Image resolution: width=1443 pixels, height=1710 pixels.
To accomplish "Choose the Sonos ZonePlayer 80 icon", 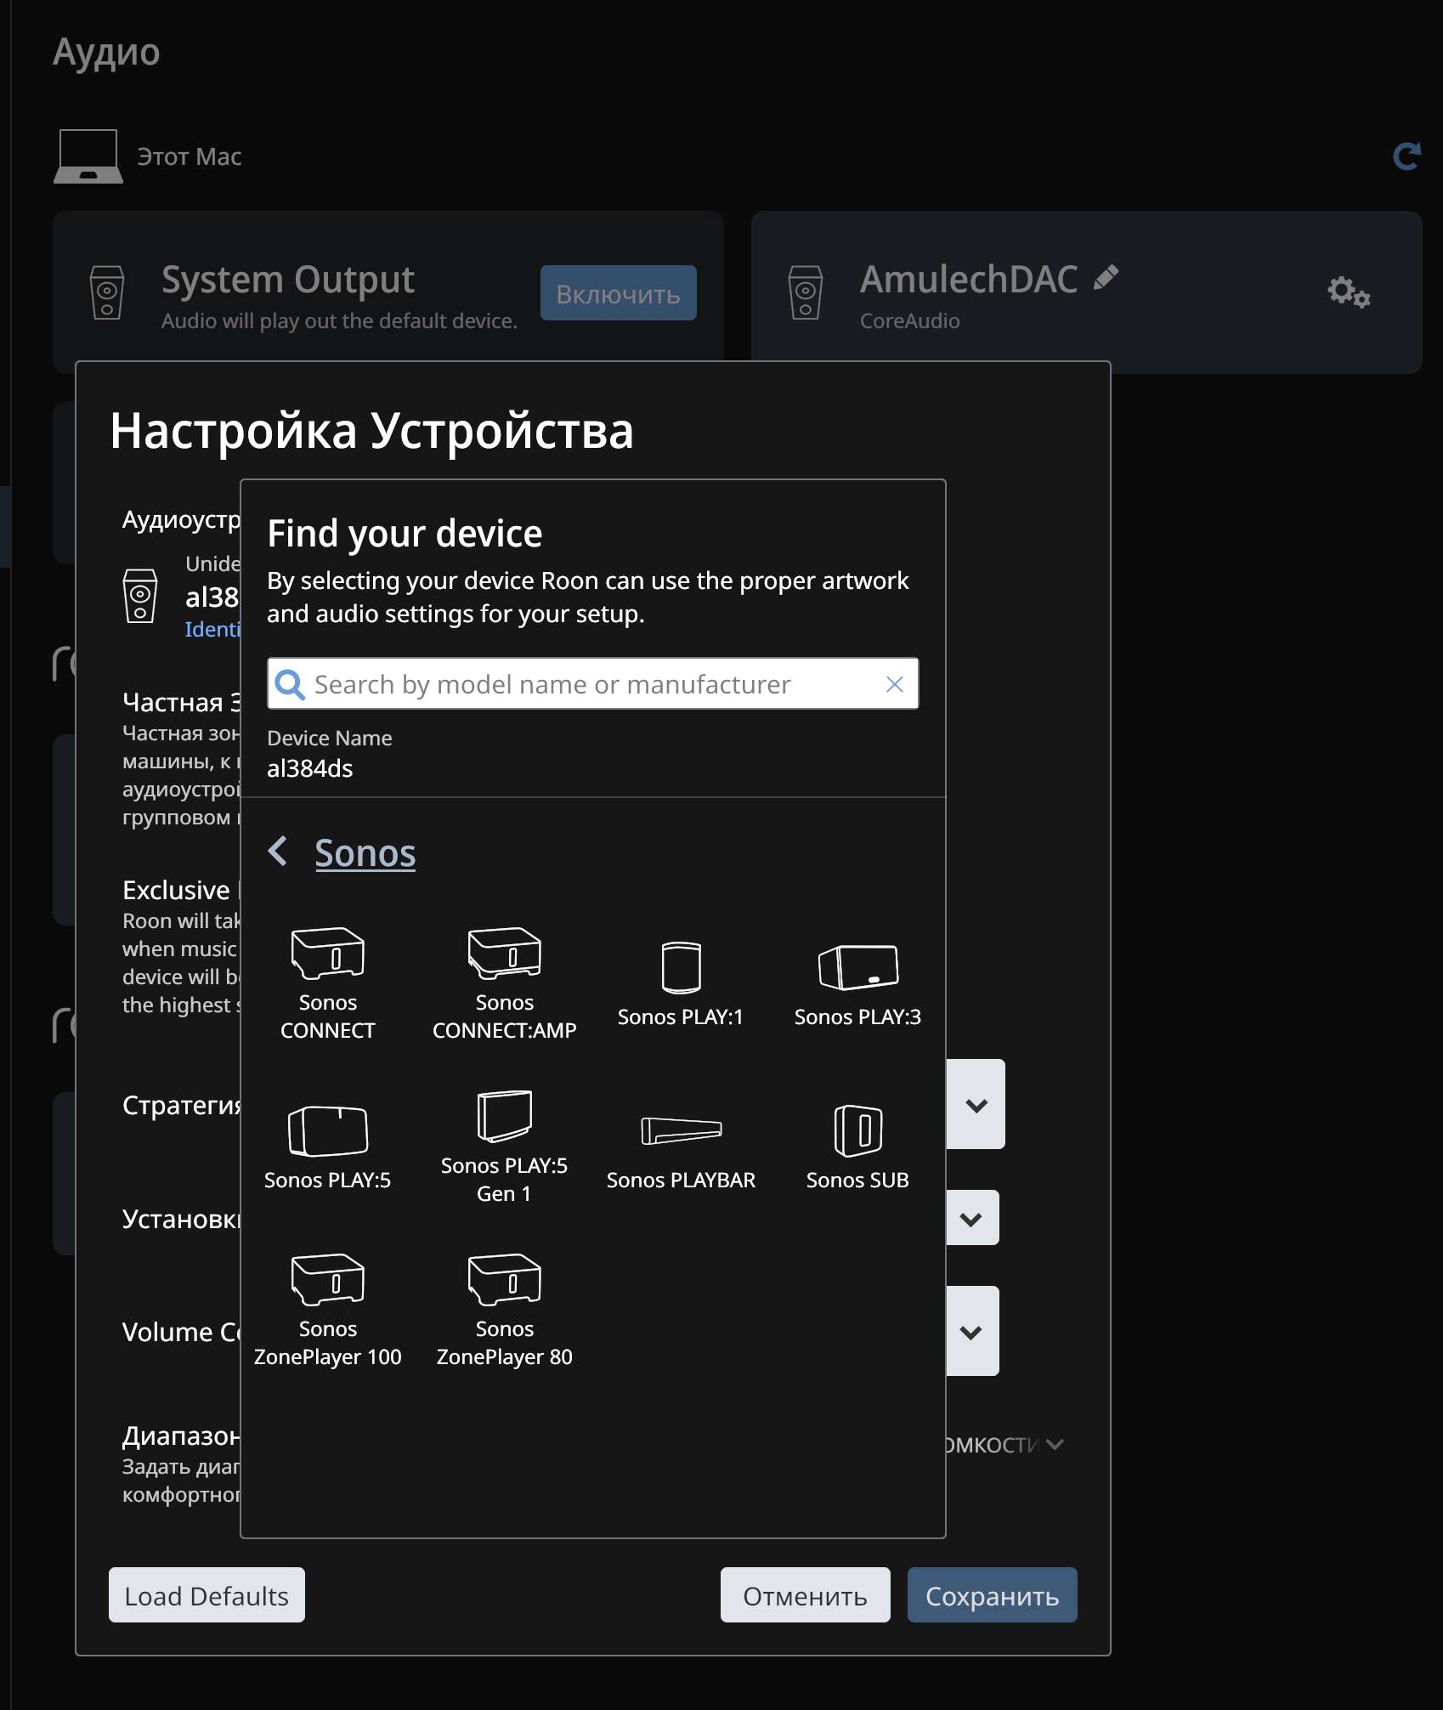I will tap(504, 1280).
